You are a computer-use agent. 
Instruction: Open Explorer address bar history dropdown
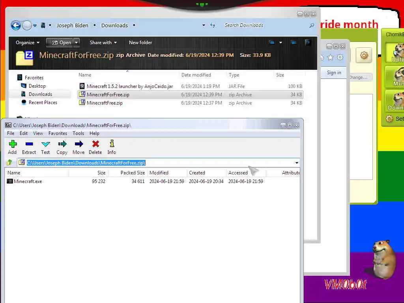pyautogui.click(x=204, y=25)
